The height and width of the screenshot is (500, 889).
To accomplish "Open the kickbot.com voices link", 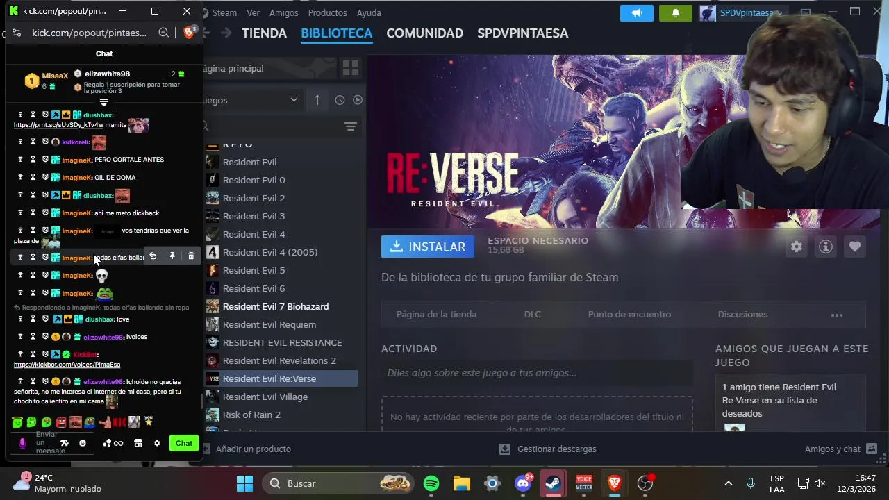I will click(x=67, y=365).
